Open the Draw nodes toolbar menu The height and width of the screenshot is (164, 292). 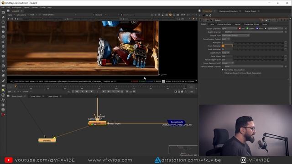click(3, 17)
